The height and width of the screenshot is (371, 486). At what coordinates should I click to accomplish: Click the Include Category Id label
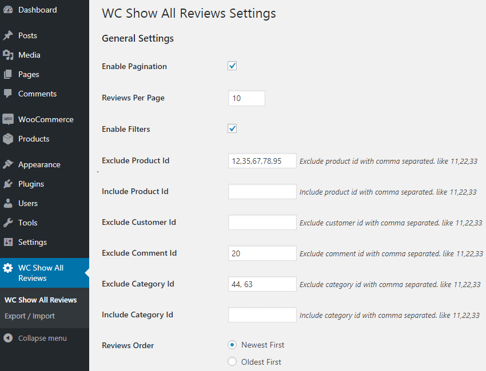tap(137, 315)
